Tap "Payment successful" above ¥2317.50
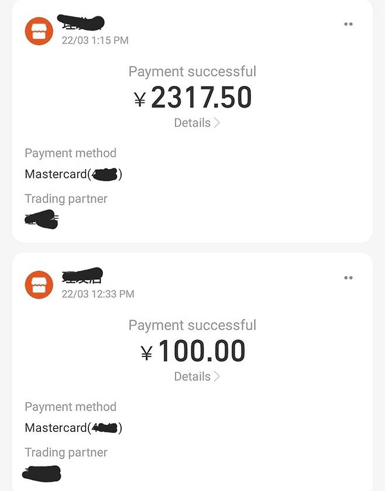 [x=192, y=71]
